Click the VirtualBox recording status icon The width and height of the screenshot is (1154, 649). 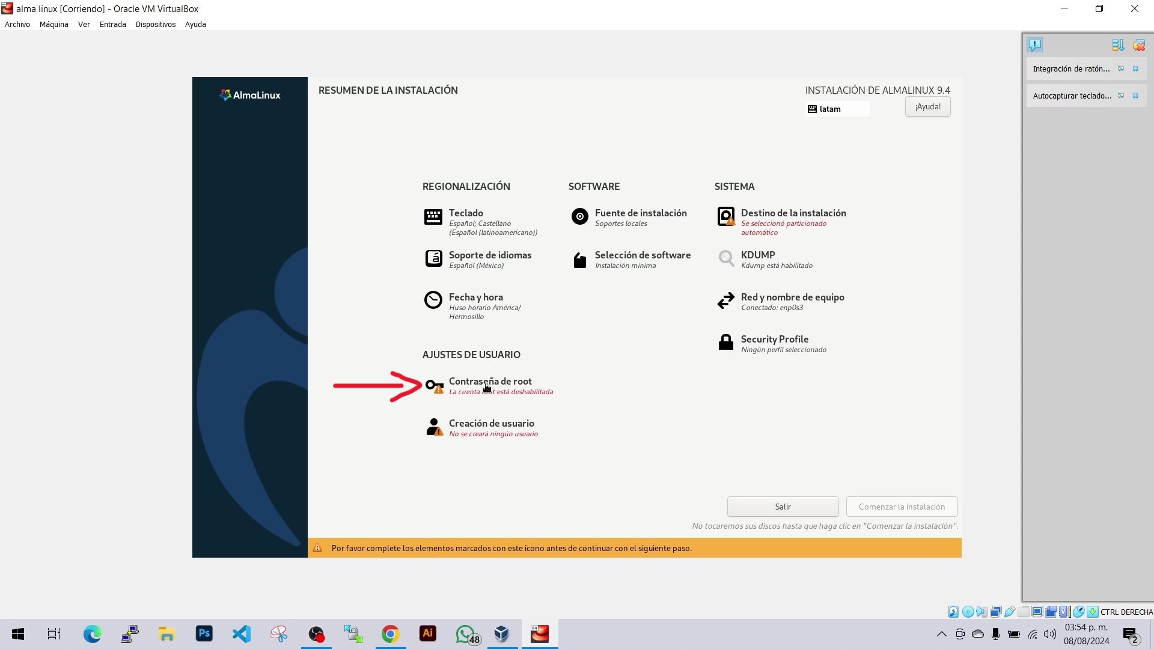[x=1051, y=612]
